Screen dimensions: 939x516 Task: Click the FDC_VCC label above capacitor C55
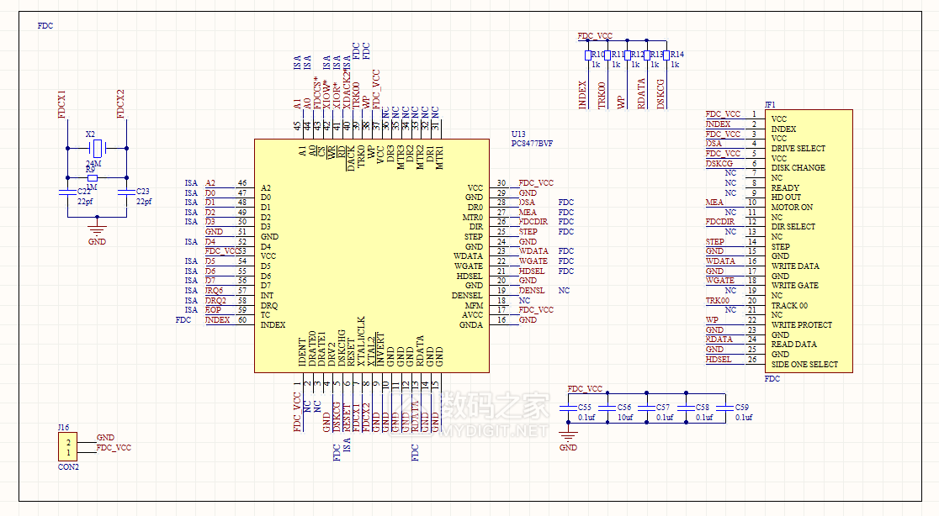585,389
